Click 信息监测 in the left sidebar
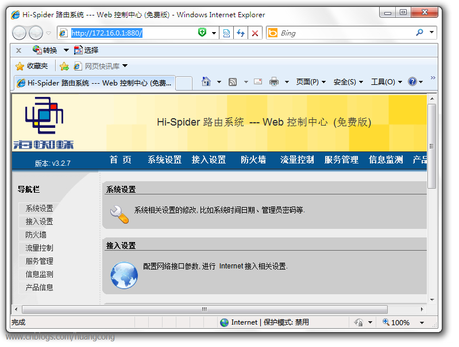This screenshot has width=459, height=347. tap(39, 274)
